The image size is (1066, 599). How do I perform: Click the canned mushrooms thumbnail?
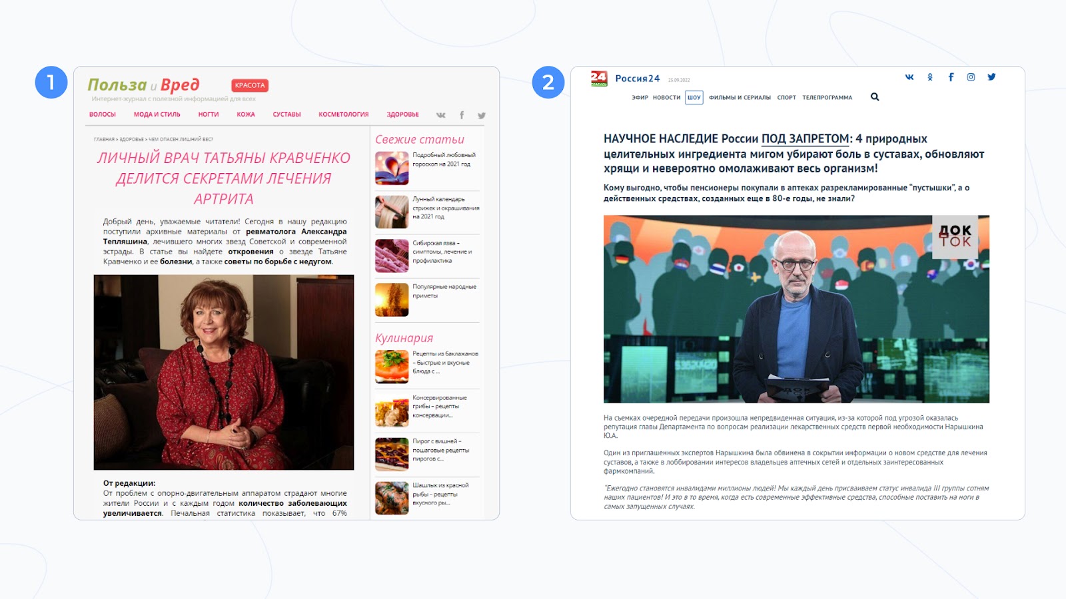(x=392, y=410)
